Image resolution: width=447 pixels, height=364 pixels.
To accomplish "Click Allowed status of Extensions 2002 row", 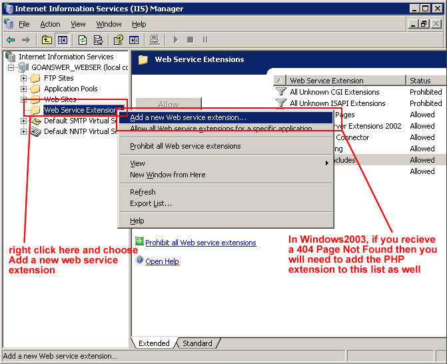I will [x=422, y=126].
